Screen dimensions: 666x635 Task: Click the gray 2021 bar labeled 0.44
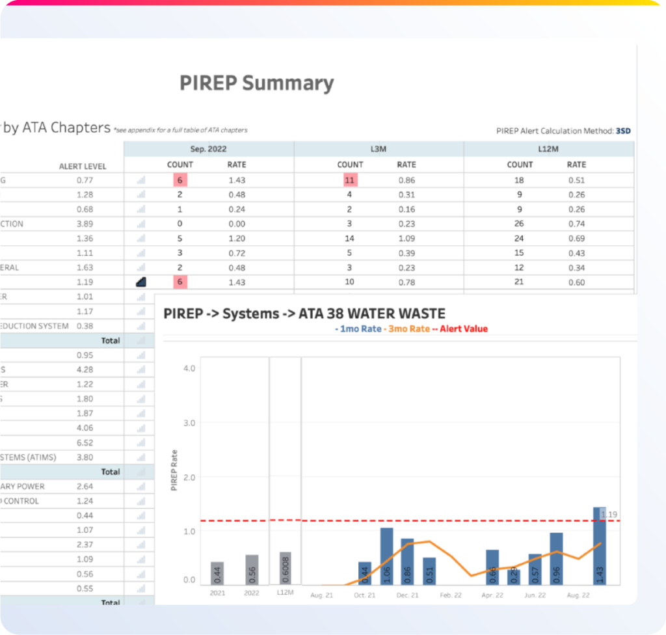click(x=217, y=573)
